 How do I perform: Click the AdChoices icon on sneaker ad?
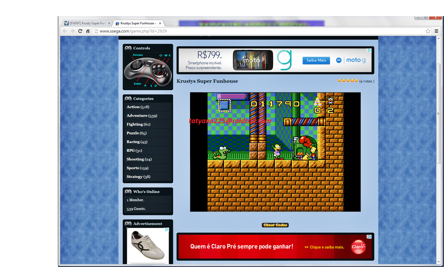click(x=167, y=230)
